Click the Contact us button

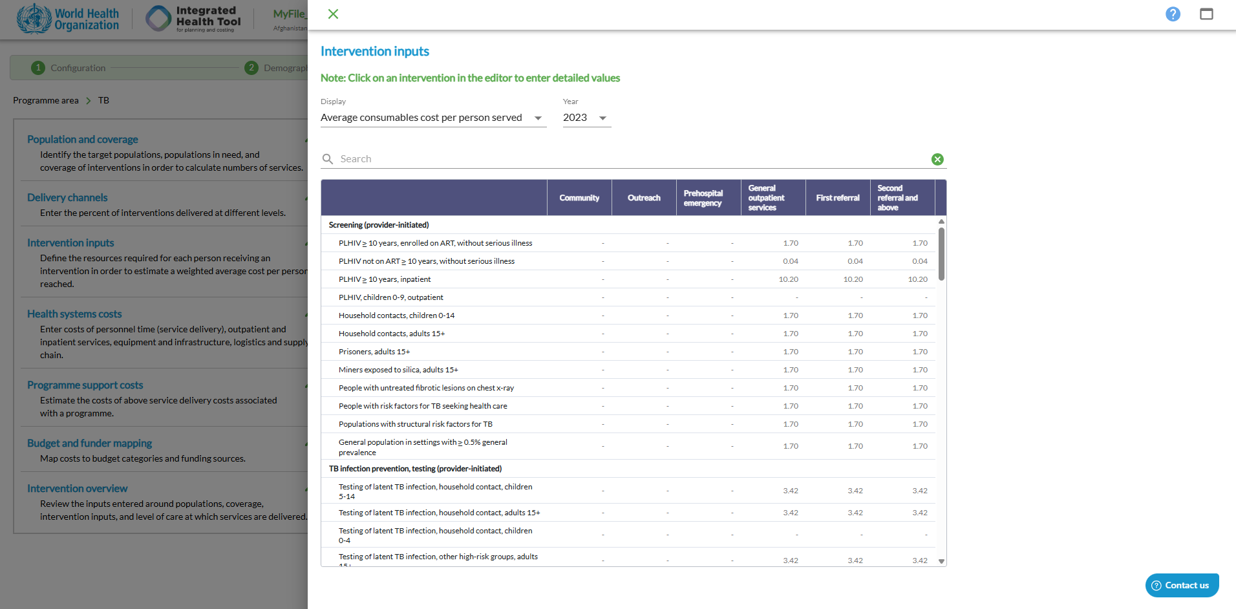[1181, 585]
